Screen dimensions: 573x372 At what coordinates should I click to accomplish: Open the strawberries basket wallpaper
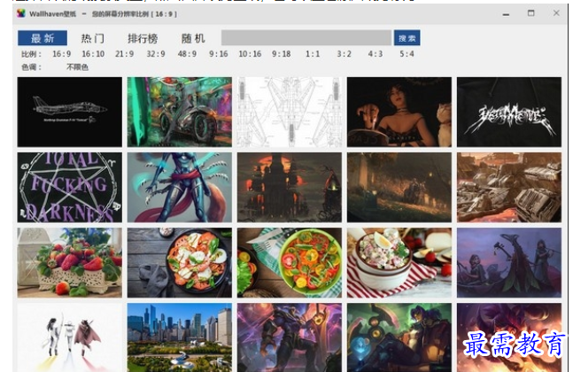coord(69,263)
